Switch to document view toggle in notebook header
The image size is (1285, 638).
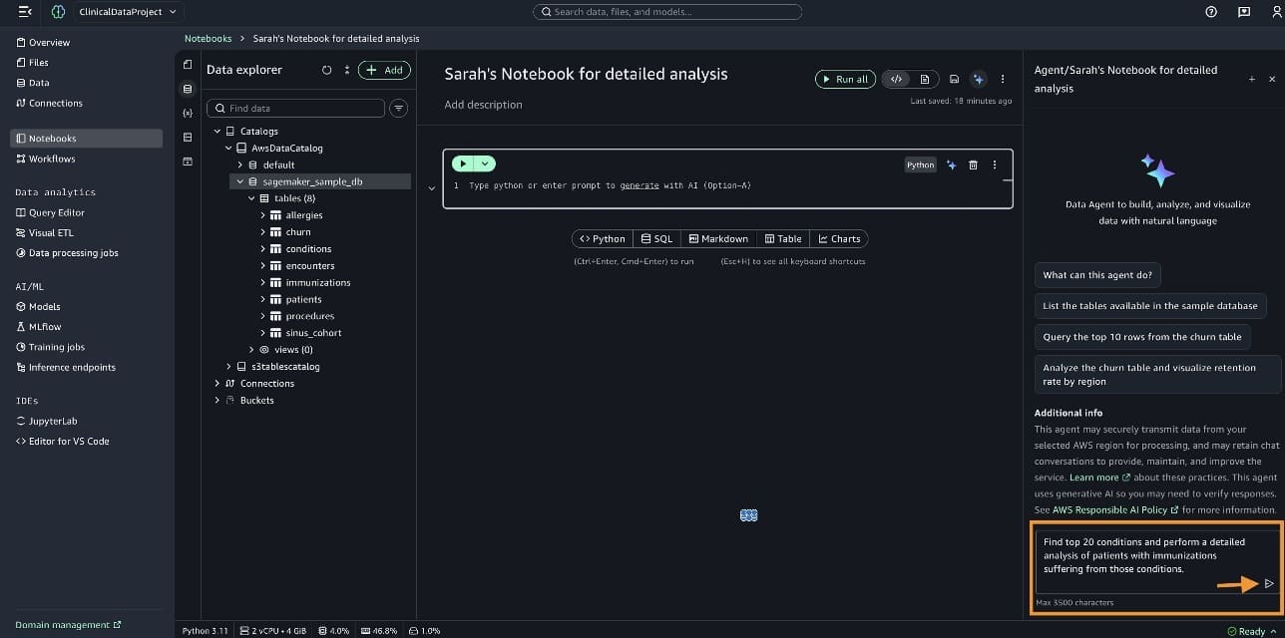(x=925, y=79)
